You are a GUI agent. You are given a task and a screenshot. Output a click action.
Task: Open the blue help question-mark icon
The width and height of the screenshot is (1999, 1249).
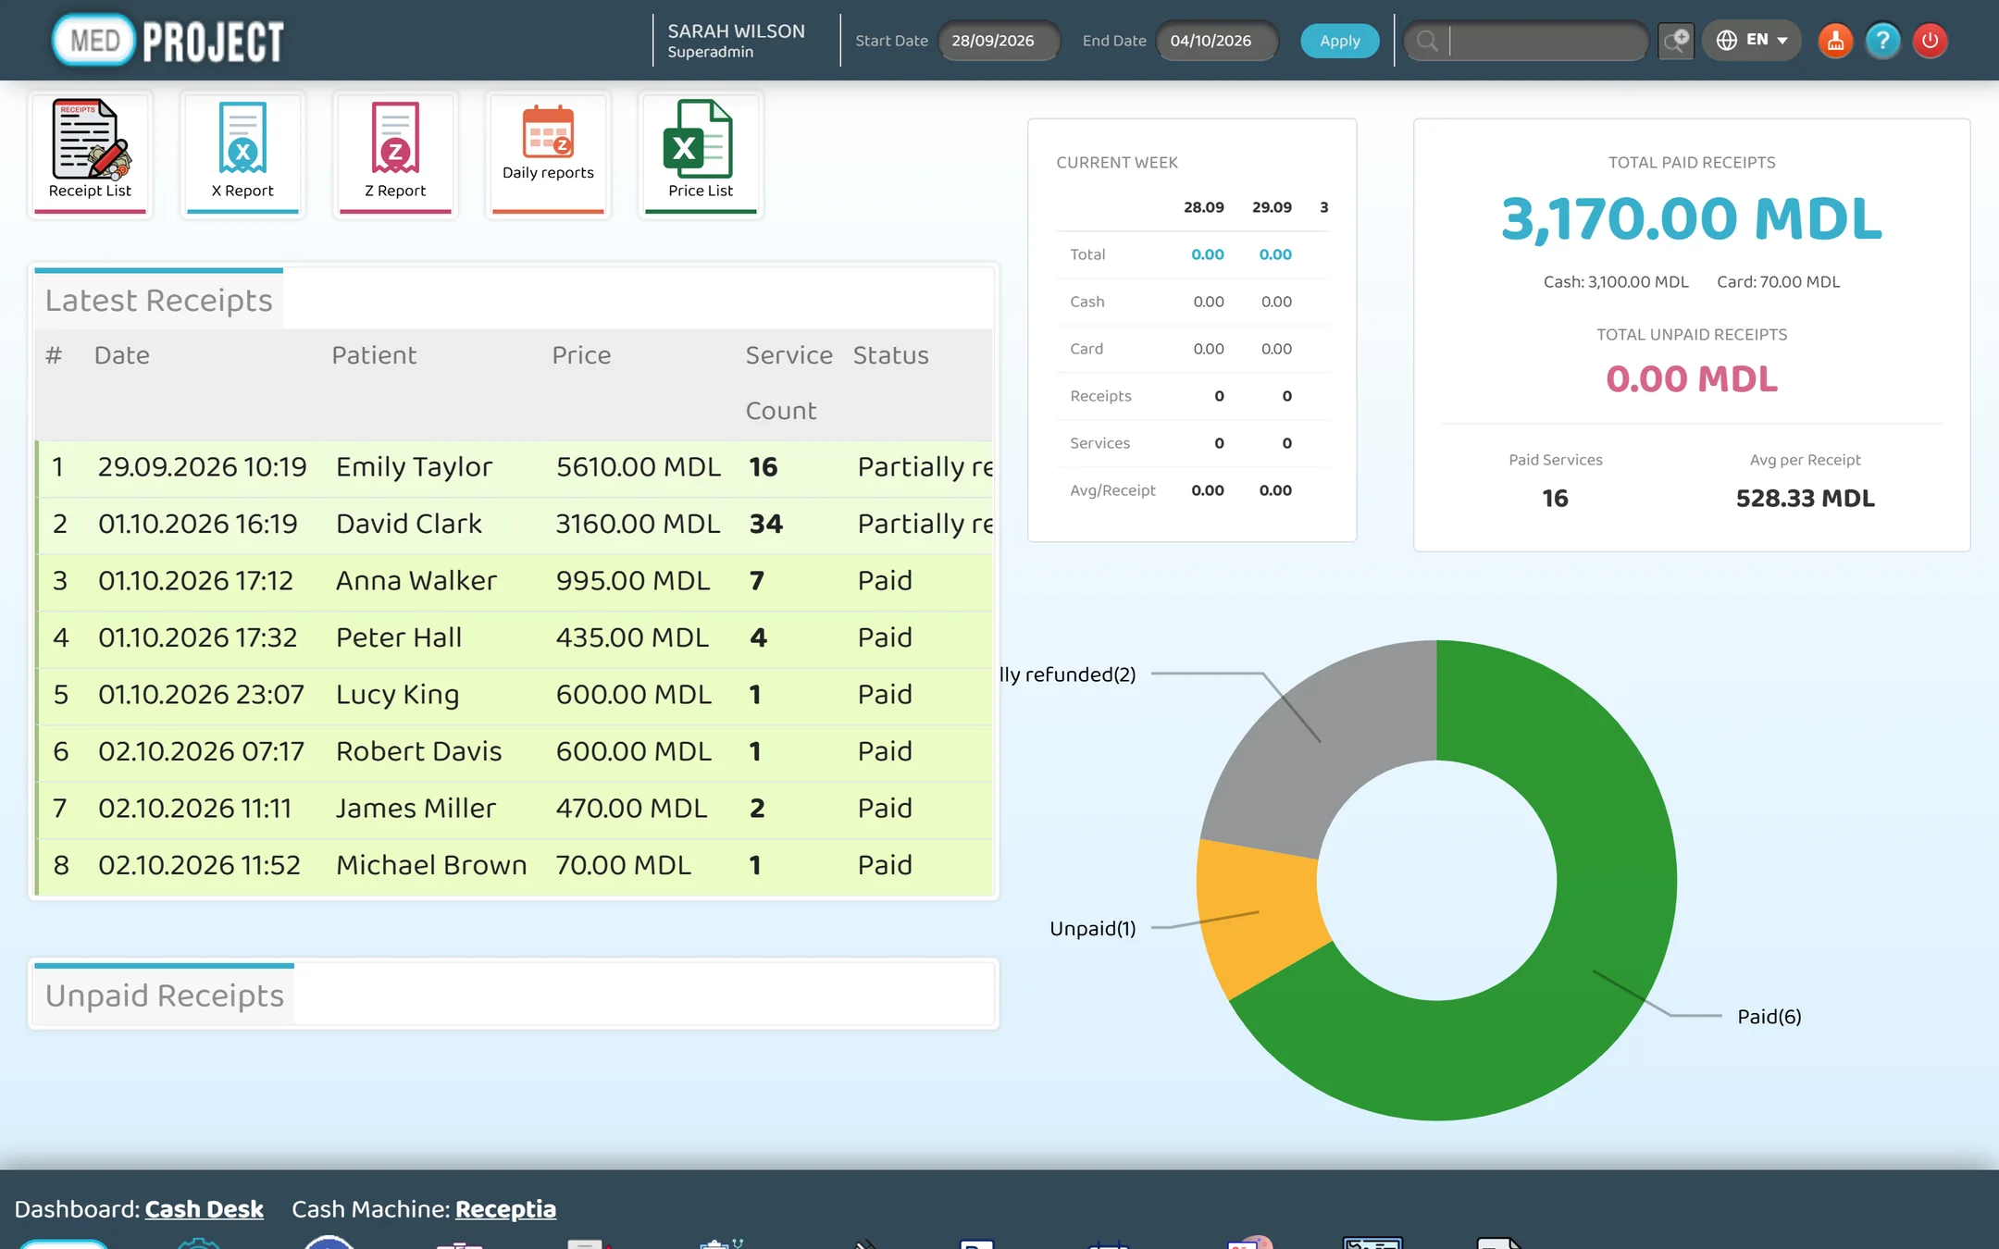(1882, 41)
